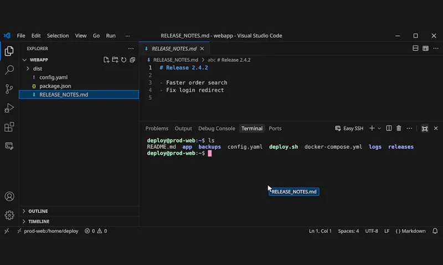Select the Easy SSH terminal profile label
This screenshot has width=443, height=265.
point(349,128)
